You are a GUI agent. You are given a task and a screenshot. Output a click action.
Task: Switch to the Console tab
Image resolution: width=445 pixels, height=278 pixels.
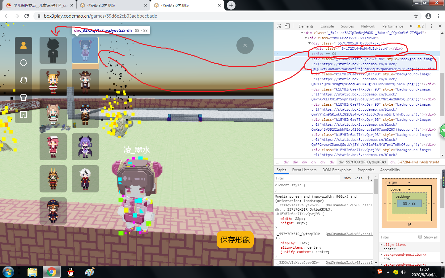pos(327,26)
